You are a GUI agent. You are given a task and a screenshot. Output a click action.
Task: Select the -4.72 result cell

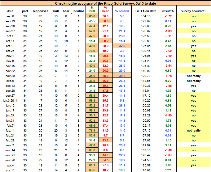coord(168,16)
